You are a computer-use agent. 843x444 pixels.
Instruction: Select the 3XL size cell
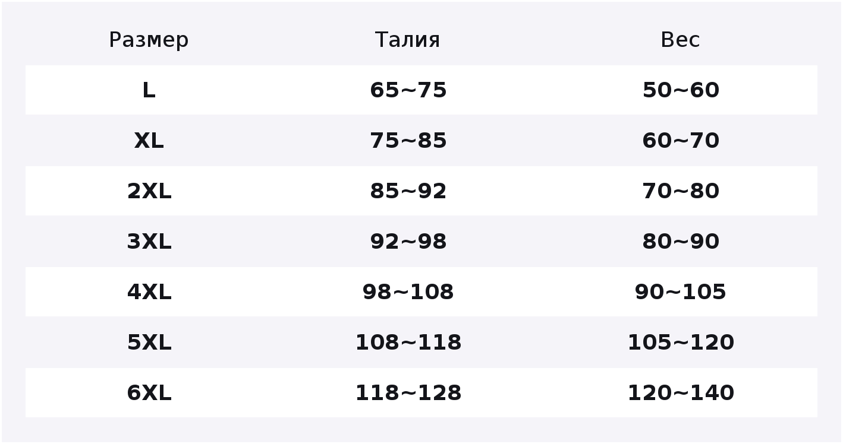click(x=149, y=242)
